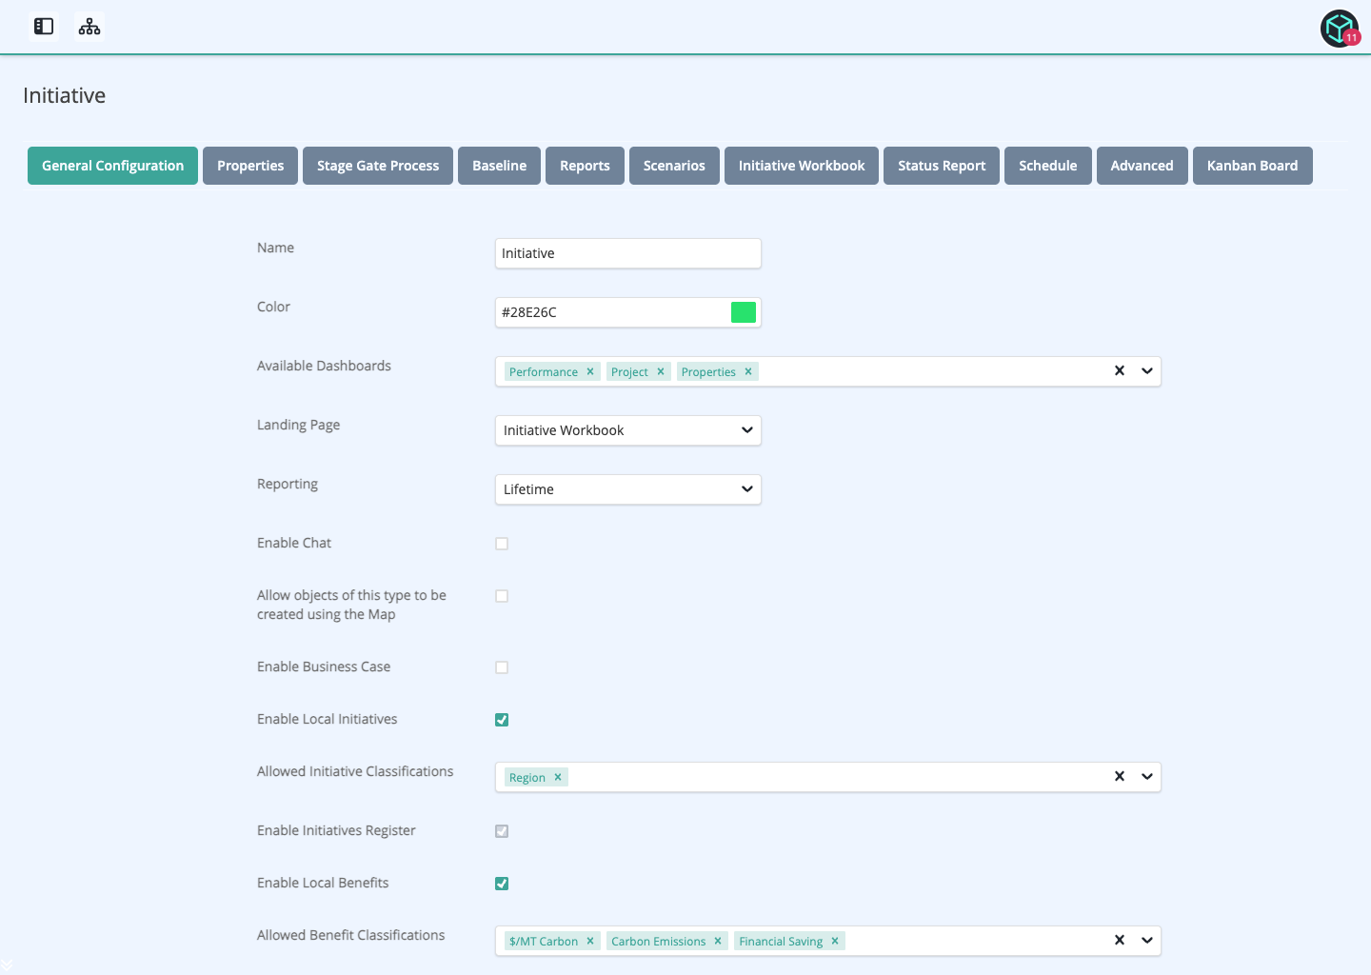Click the double chevron at bottom-left corner
1371x975 pixels.
(7, 965)
